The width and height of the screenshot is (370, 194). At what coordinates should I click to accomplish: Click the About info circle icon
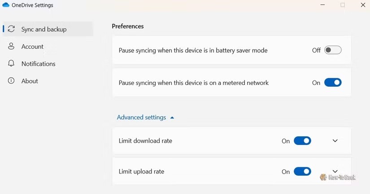[12, 81]
